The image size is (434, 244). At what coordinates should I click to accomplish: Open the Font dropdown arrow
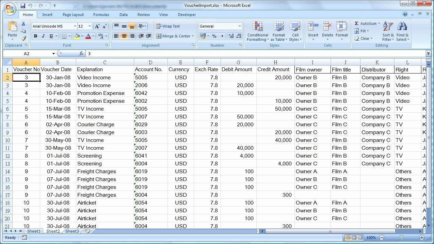tap(75, 26)
